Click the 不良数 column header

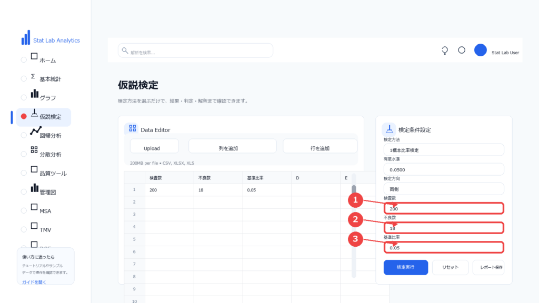pos(218,178)
